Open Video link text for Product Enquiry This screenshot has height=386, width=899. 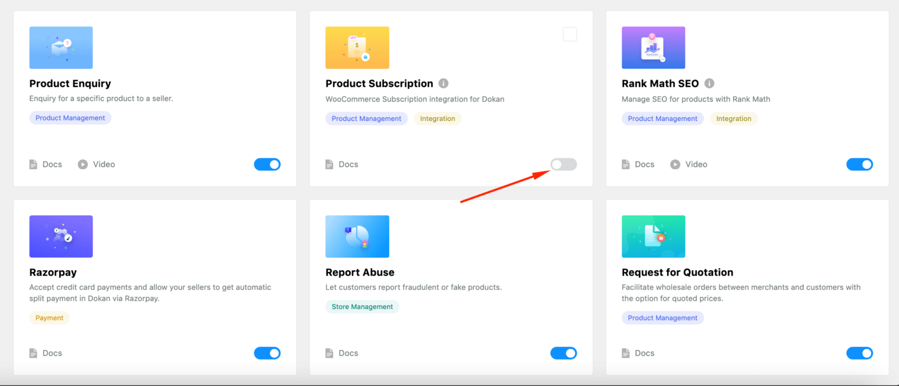point(104,165)
